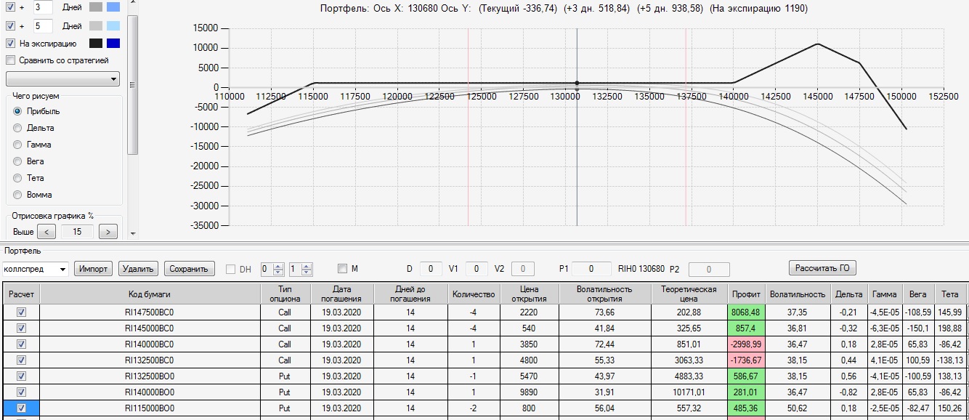Click the profit cell -2998,99
Viewport: 969px width, 420px height.
click(747, 344)
